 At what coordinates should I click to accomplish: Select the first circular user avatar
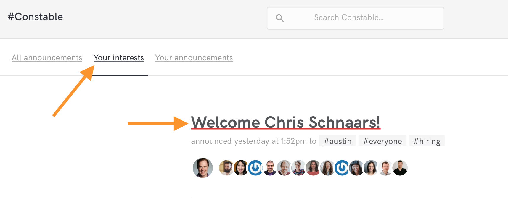[202, 168]
